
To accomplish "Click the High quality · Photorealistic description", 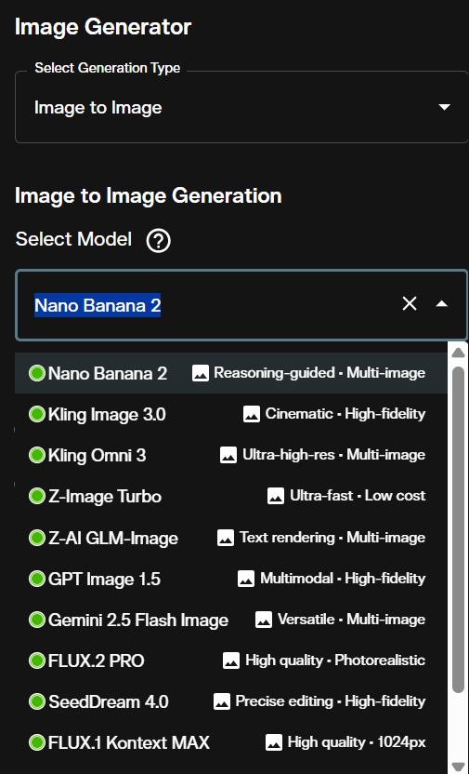I will (335, 660).
